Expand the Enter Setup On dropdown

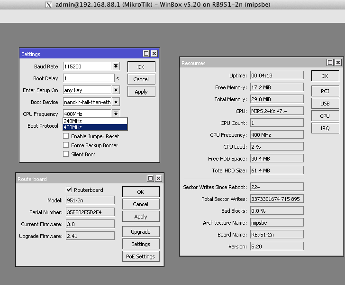pos(116,90)
